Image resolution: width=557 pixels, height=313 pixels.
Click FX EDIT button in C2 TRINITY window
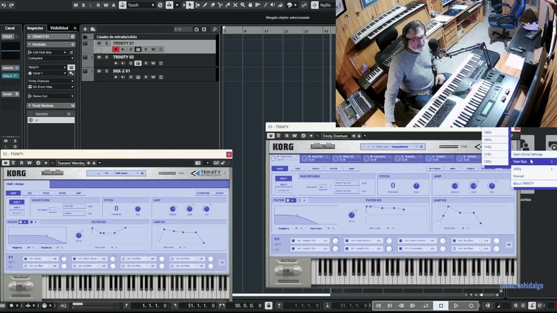219,193
